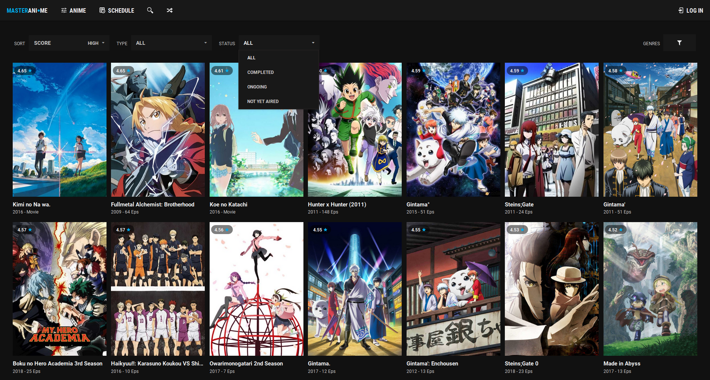710x380 pixels.
Task: Open the genres filter funnel icon
Action: tap(679, 43)
